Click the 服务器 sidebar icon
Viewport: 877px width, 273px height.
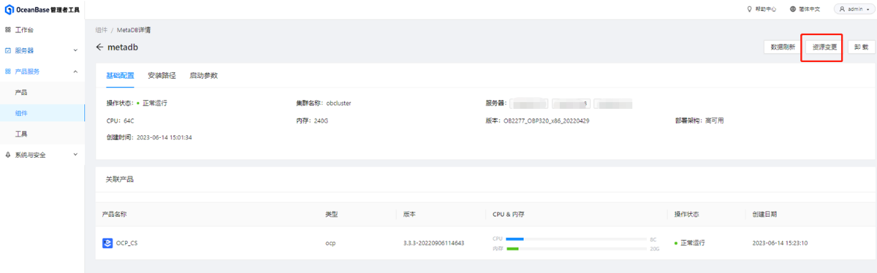point(8,50)
